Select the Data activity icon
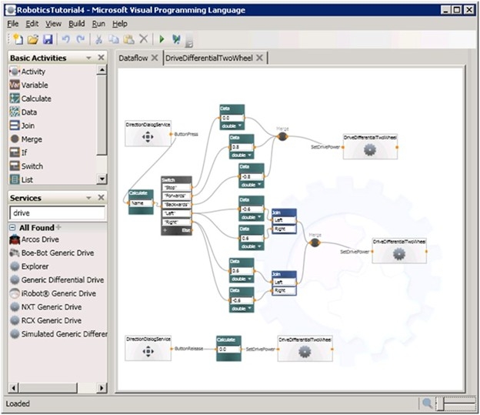The height and width of the screenshot is (415, 480). click(x=15, y=112)
